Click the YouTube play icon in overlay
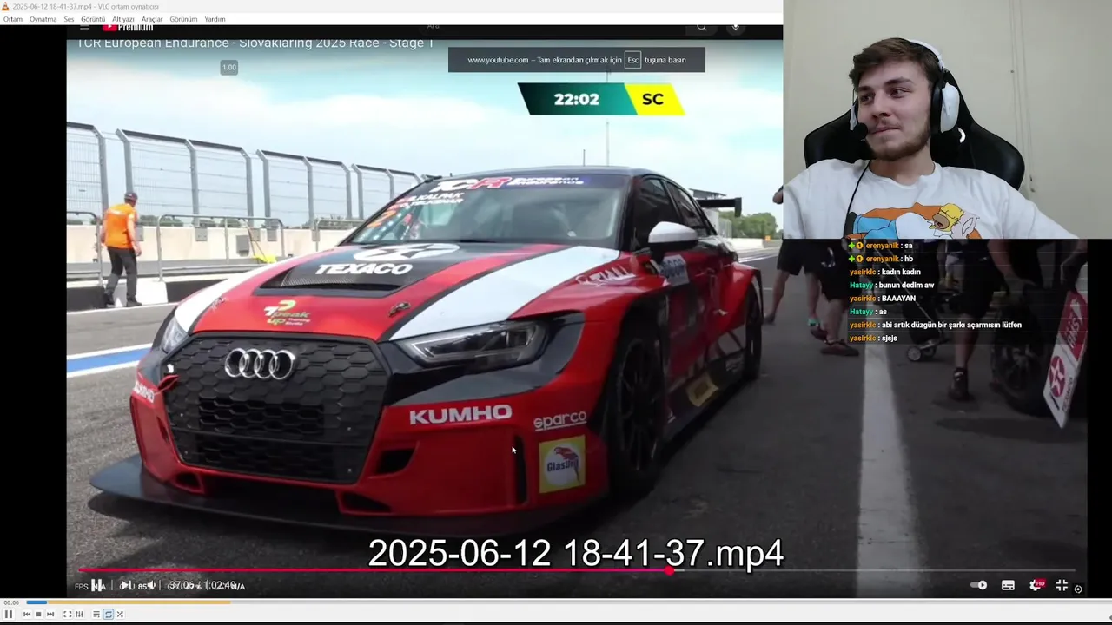This screenshot has height=625, width=1112. (x=125, y=585)
